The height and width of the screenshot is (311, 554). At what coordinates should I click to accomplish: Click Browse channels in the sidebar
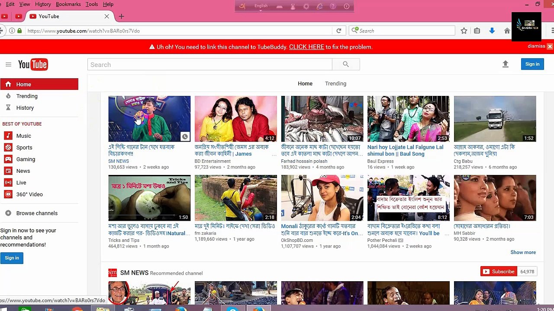[x=37, y=213]
